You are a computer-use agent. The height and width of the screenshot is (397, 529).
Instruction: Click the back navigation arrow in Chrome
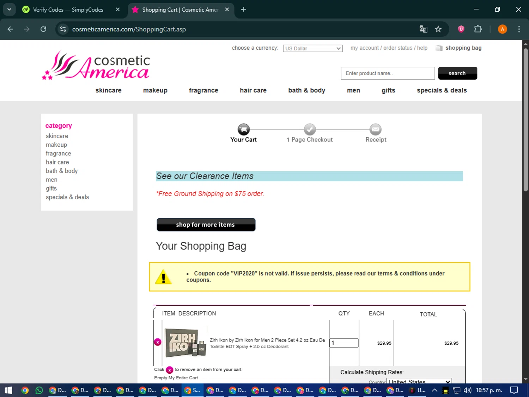[x=10, y=29]
